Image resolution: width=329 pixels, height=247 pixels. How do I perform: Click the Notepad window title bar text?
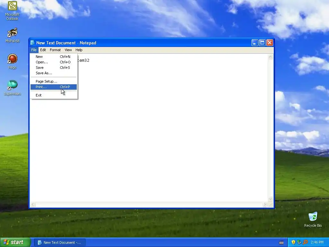tap(66, 43)
